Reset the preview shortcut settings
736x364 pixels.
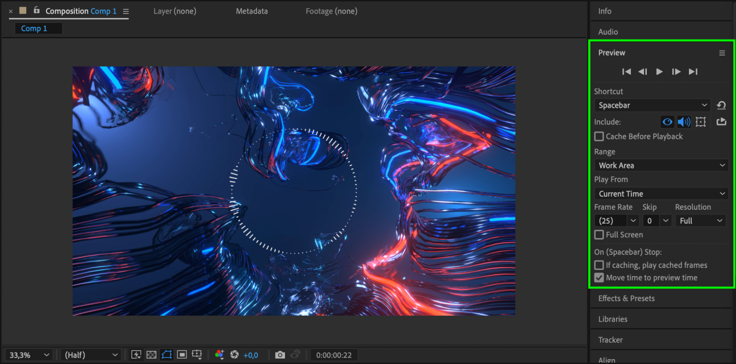coord(721,105)
